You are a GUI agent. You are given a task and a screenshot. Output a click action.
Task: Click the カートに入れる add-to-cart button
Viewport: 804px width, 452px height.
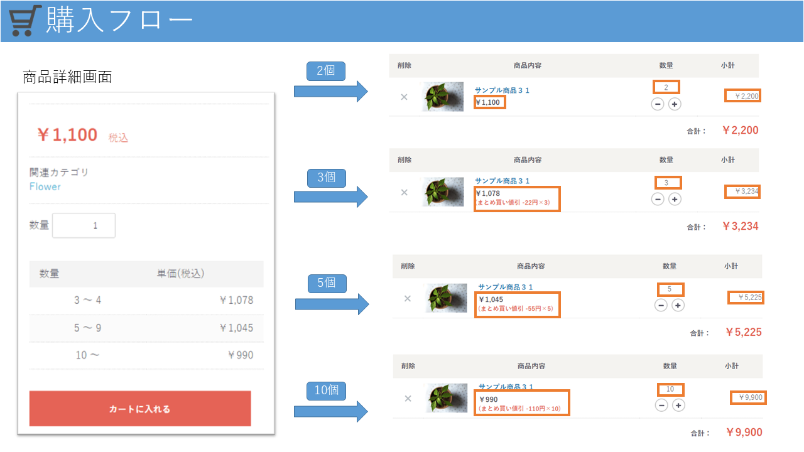click(x=140, y=409)
